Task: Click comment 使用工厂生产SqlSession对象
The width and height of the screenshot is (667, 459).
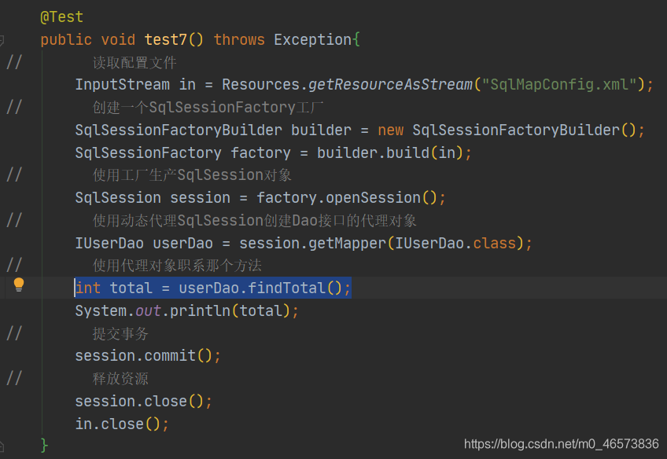Action: click(x=192, y=175)
